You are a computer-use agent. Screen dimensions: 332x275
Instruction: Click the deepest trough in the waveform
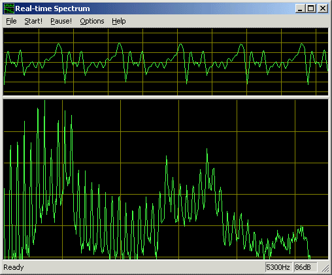308,84
